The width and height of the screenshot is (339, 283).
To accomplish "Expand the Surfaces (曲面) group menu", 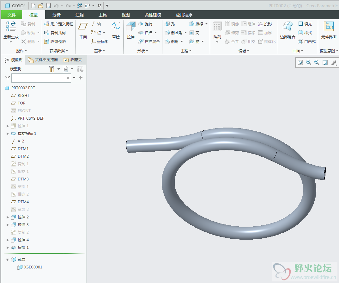I will pos(298,51).
